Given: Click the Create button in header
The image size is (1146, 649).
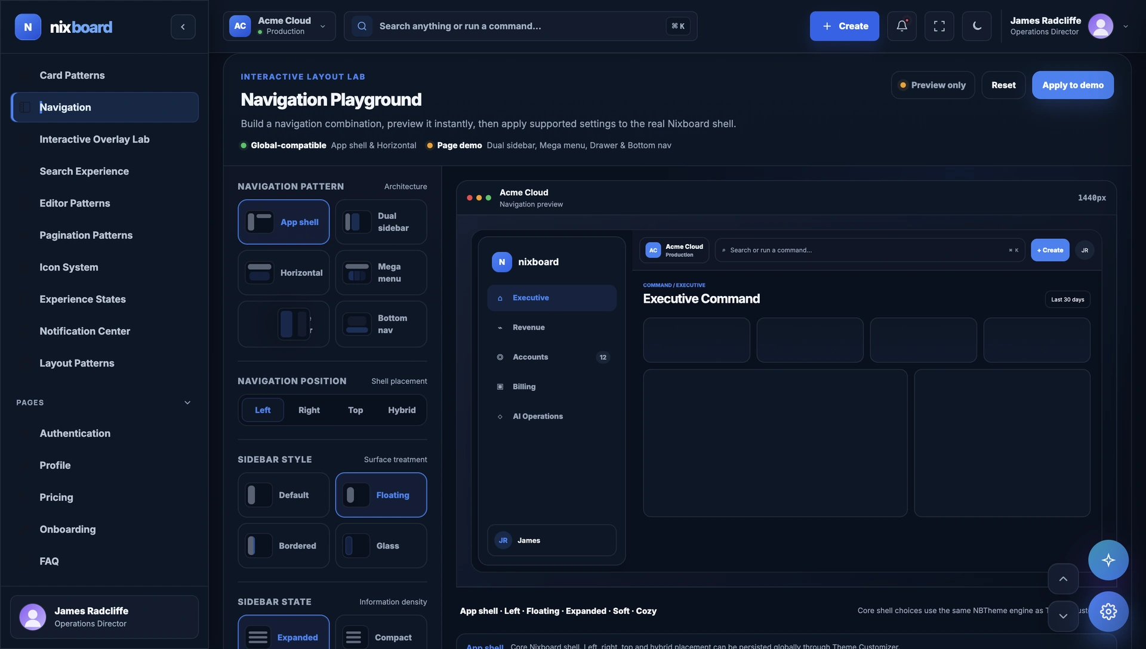Looking at the screenshot, I should (x=844, y=26).
